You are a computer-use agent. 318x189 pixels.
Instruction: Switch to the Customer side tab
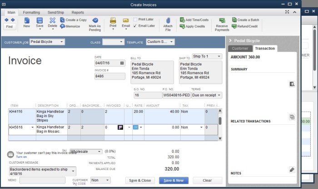[x=240, y=48]
